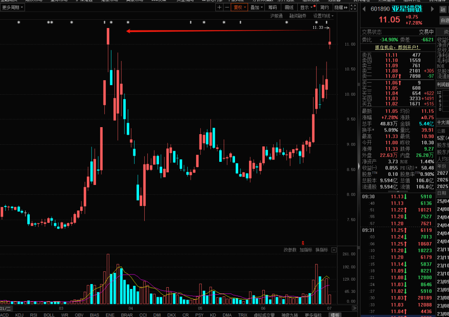Image resolution: width=449 pixels, height=317 pixels.
Task: Open 叠加 overlay dropdown
Action: (256, 7)
